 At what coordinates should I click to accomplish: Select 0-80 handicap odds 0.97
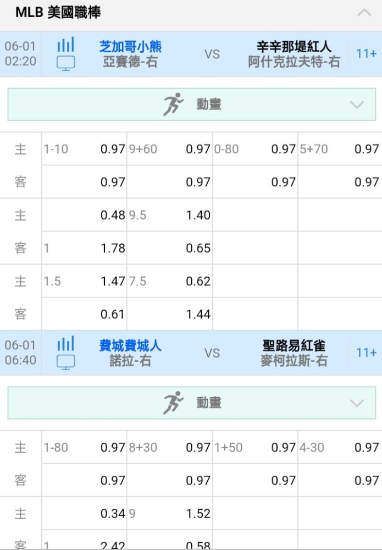pos(255,149)
